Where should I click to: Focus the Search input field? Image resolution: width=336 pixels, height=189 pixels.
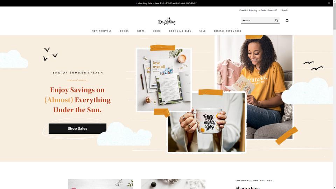pyautogui.click(x=258, y=20)
